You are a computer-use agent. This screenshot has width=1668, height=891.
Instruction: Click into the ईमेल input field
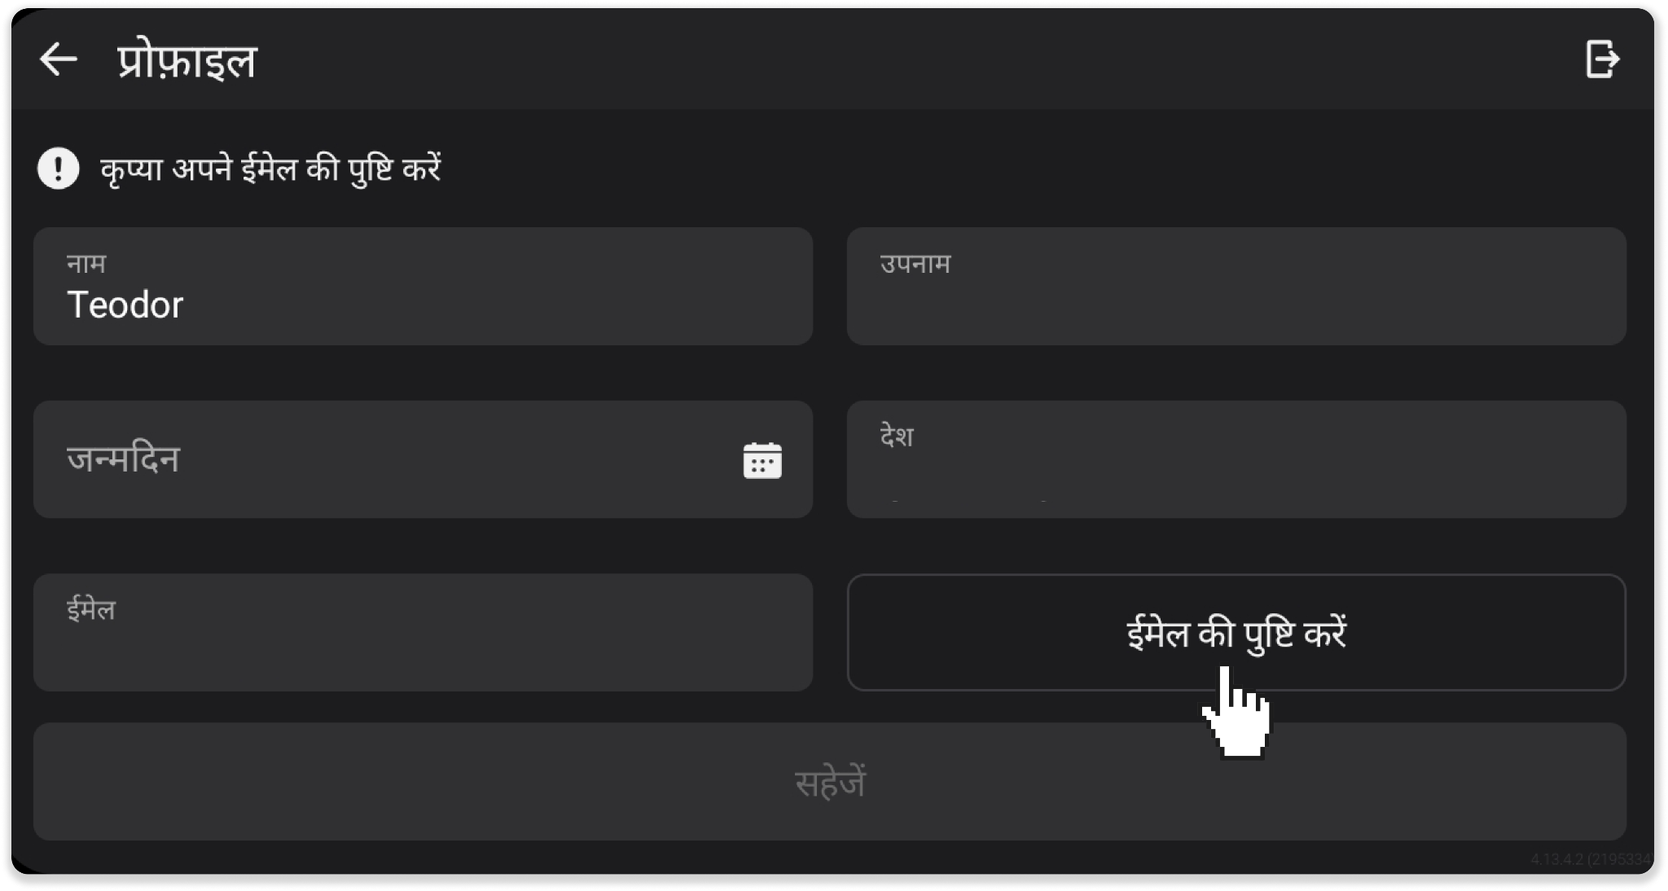pyautogui.click(x=423, y=633)
